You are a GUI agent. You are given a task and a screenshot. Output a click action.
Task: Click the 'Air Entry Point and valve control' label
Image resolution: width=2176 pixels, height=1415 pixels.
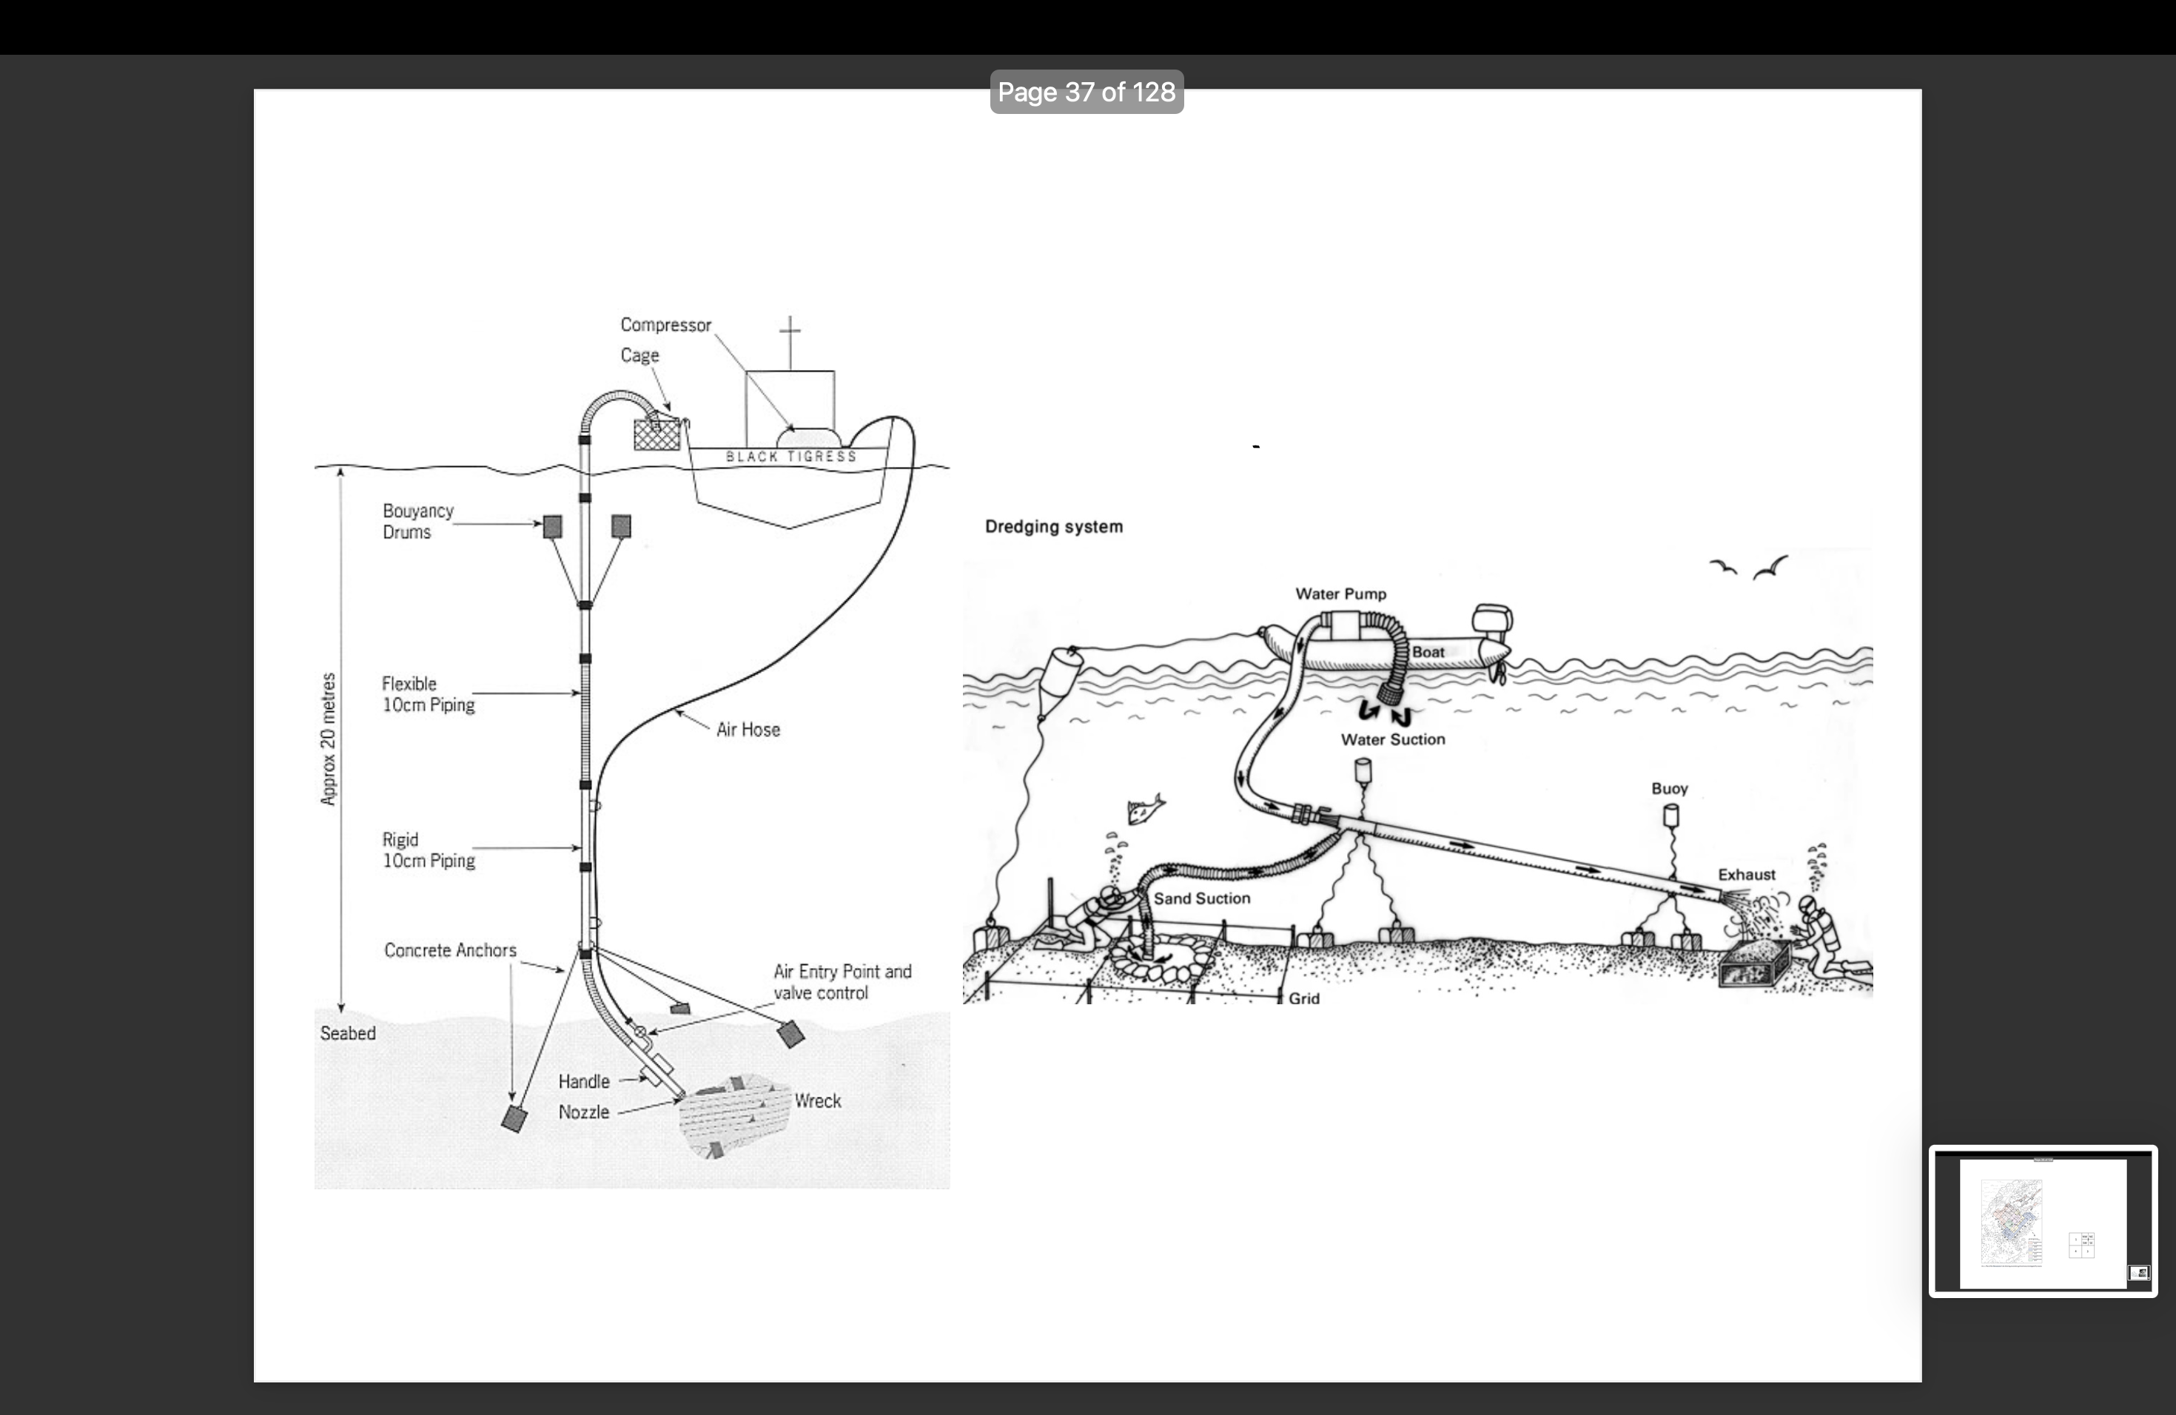(x=841, y=982)
